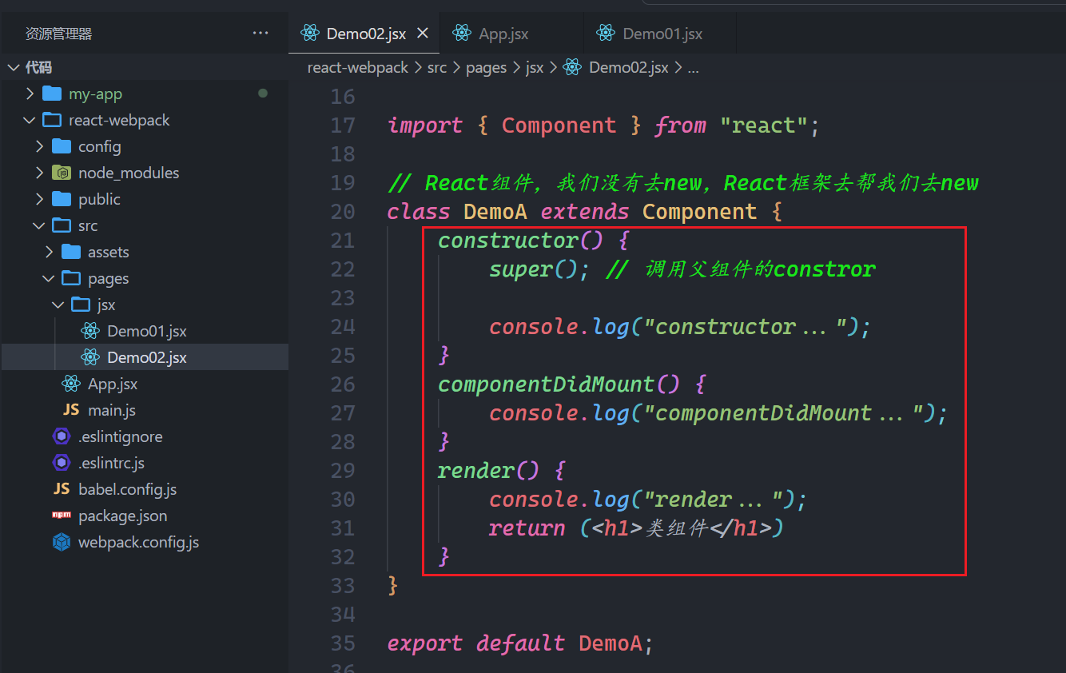Close the Demo02.jsx editor tab

point(423,33)
